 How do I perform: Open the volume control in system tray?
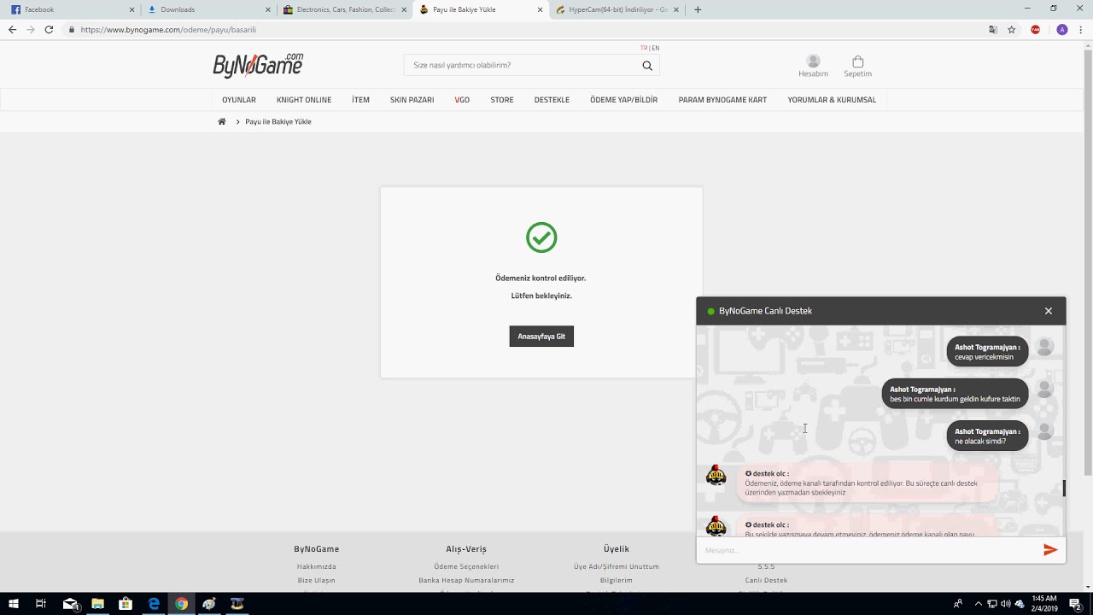pos(1005,604)
